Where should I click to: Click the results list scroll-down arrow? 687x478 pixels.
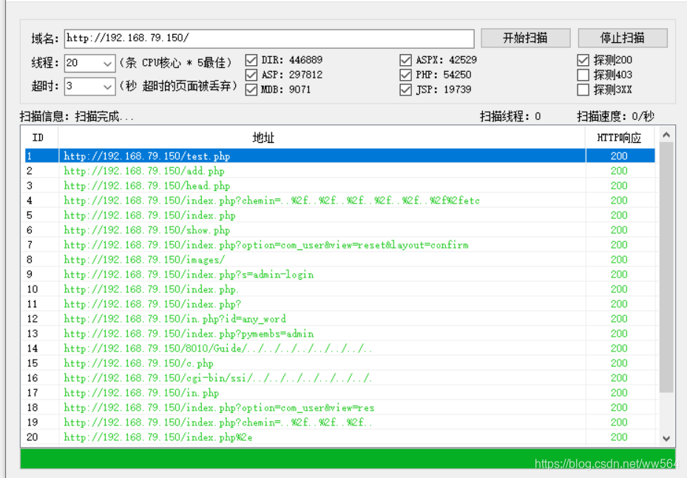(x=666, y=439)
